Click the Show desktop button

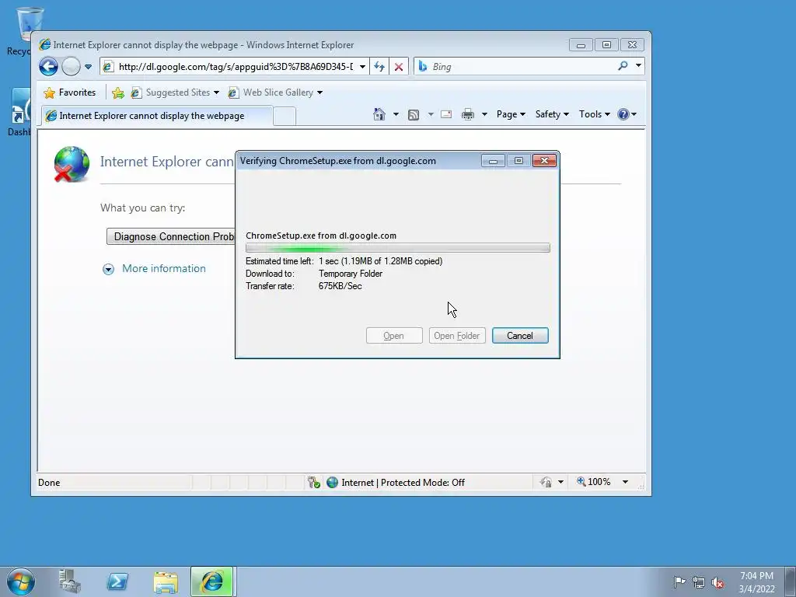pos(791,581)
